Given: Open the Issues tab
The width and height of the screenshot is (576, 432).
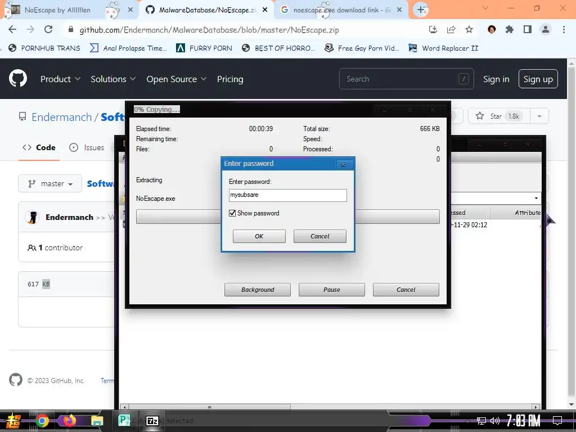Looking at the screenshot, I should 87,147.
